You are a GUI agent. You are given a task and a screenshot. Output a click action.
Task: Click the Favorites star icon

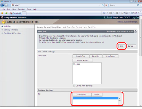[x=2, y=13]
